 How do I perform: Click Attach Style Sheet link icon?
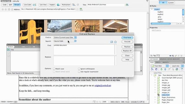[x=170, y=56]
